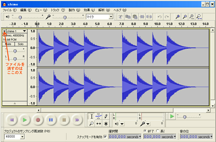Click the track gain slider knob
216x142 pixels.
(15, 51)
